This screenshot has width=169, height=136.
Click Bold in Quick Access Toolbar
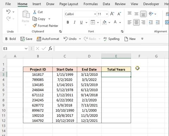(11, 39)
